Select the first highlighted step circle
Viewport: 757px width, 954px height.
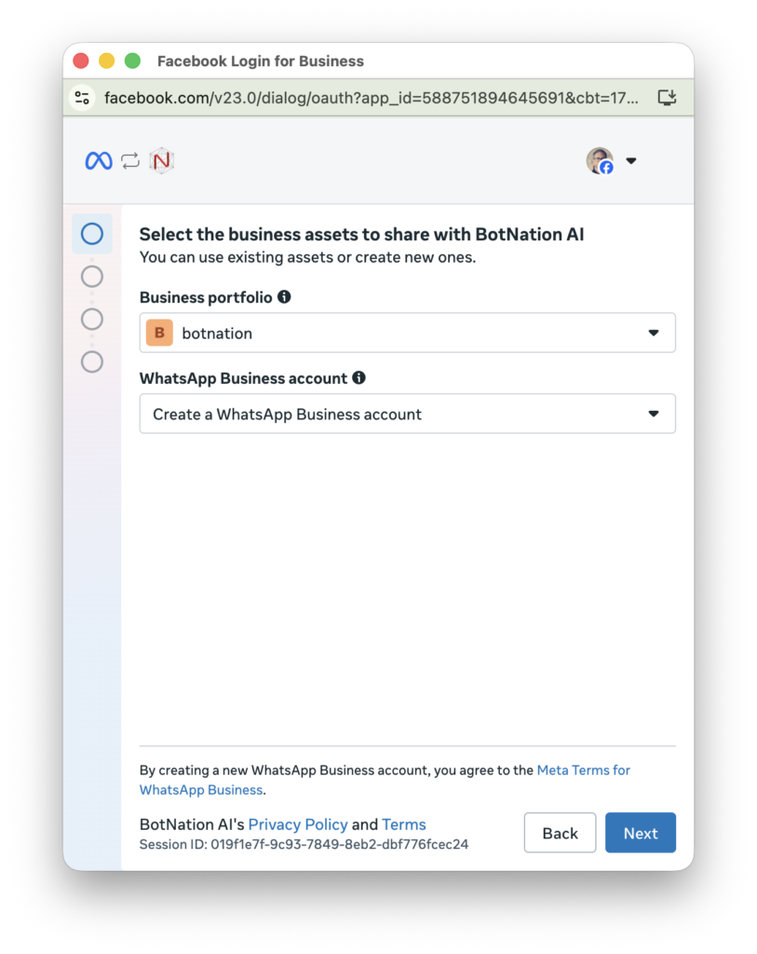point(92,234)
